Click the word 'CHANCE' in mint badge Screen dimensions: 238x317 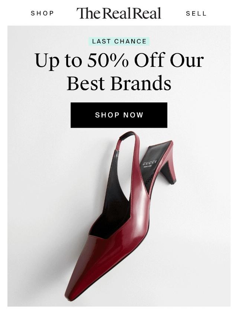point(130,41)
